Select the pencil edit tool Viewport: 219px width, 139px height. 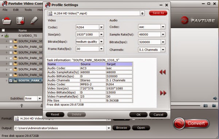(x=34, y=20)
